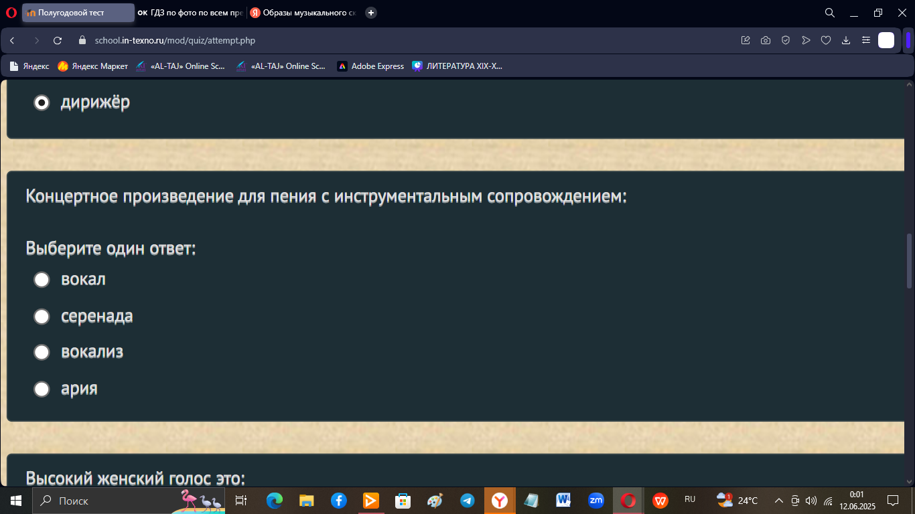Open the 24°C weather widget
This screenshot has width=915, height=514.
(x=737, y=501)
